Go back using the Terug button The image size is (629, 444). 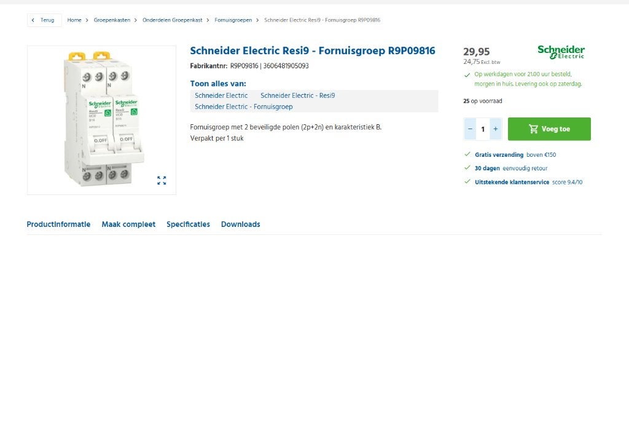(x=44, y=20)
